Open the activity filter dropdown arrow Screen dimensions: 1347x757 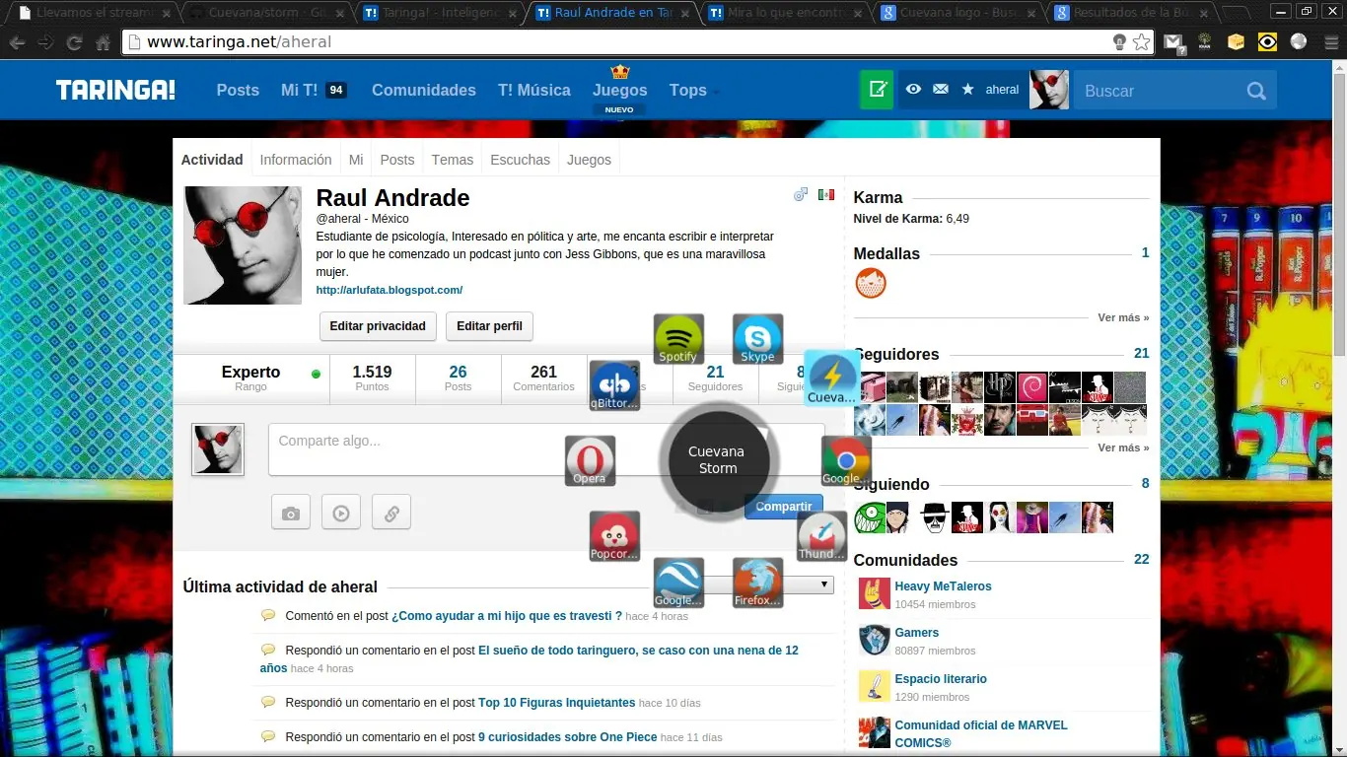point(825,585)
